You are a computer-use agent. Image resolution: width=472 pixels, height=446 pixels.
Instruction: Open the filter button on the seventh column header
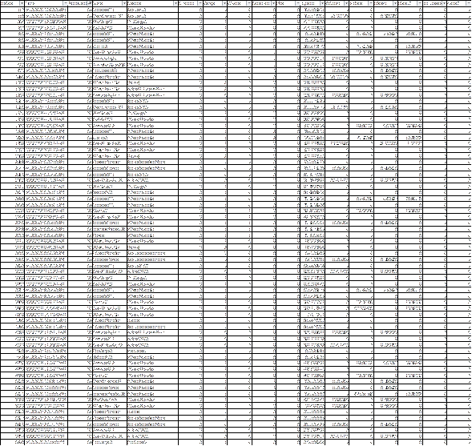click(x=224, y=3)
